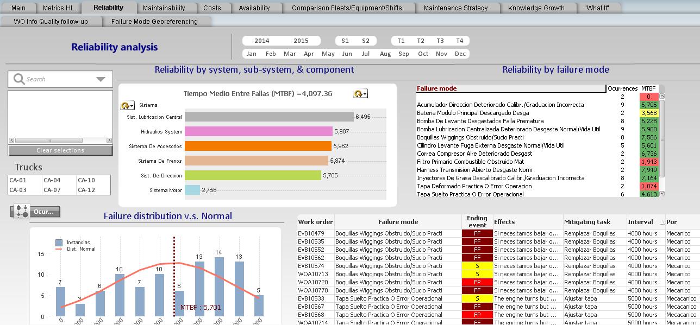Click the MTBF column header in failure table
The width and height of the screenshot is (700, 325).
pos(648,88)
